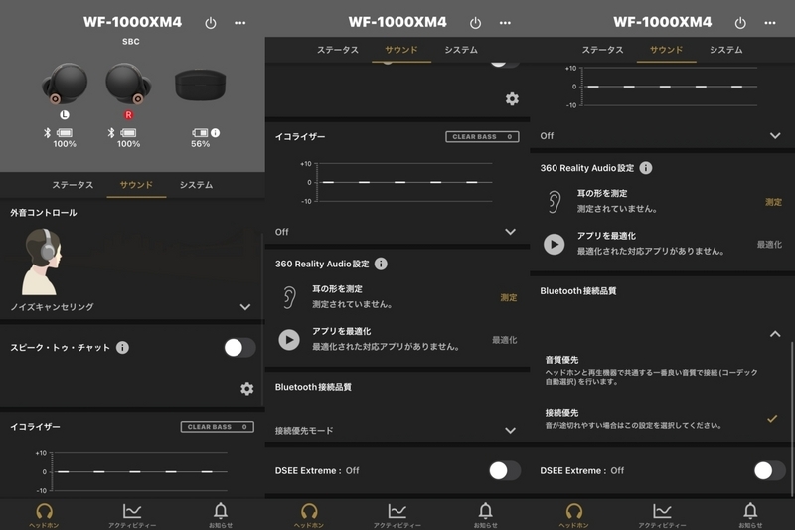Click the info icon next to スピーク・トゥ・チャット
The height and width of the screenshot is (530, 795).
[122, 347]
